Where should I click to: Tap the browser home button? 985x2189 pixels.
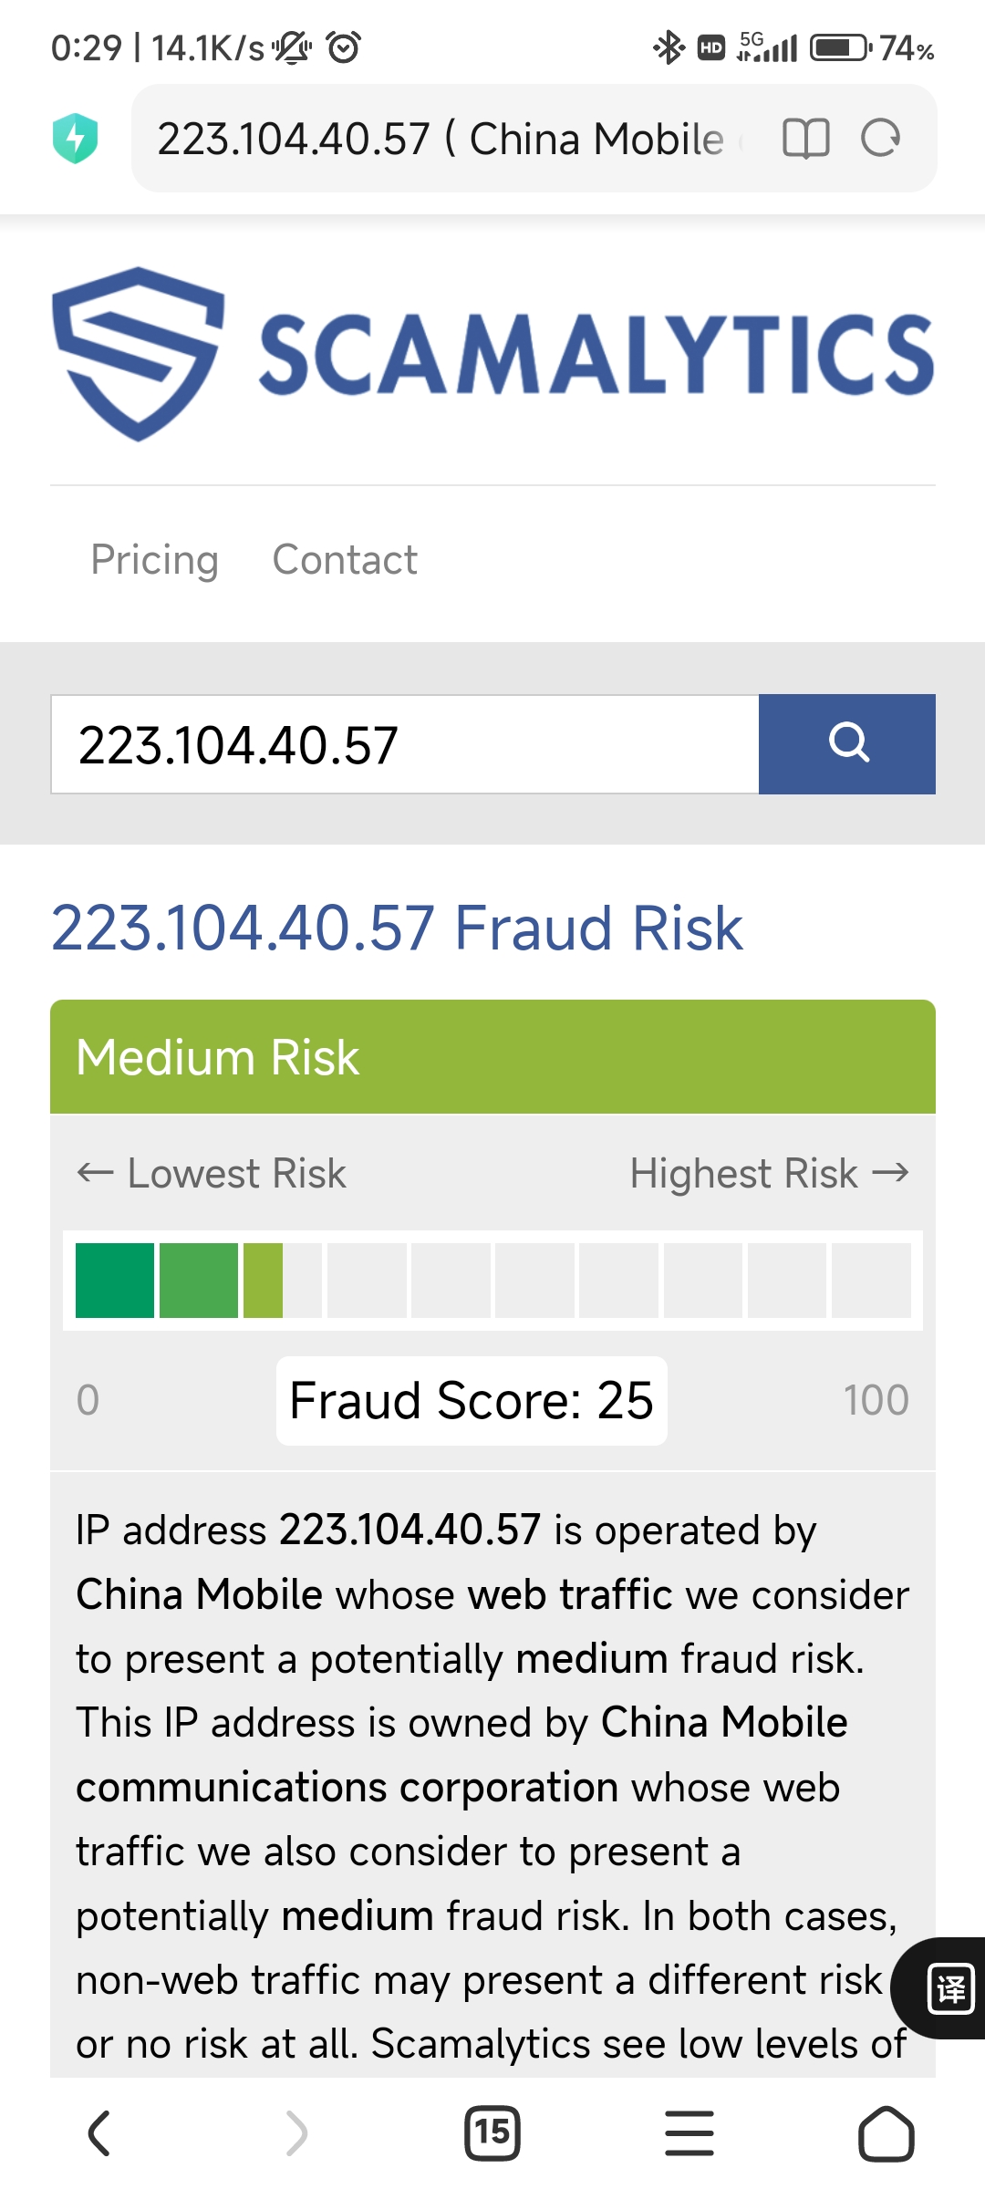(886, 2133)
